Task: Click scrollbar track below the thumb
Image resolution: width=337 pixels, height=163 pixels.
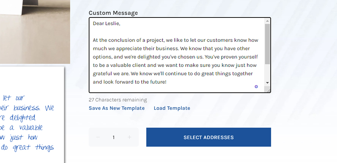Action: pos(267,72)
